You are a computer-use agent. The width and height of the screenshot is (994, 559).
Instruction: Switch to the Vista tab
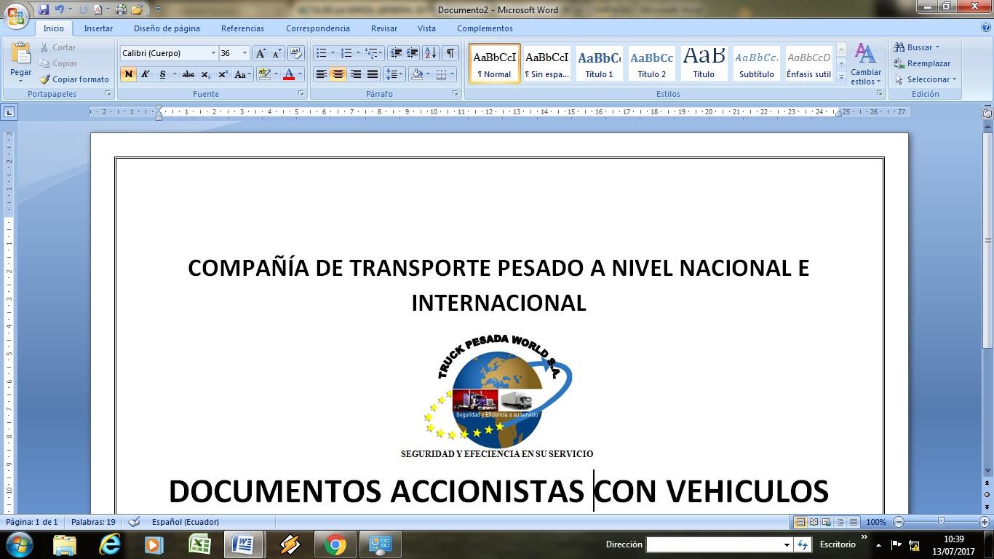(x=426, y=28)
